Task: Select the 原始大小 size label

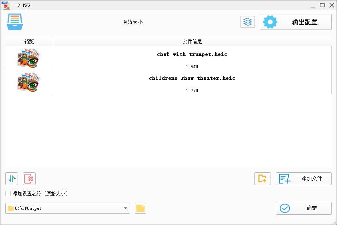Action: pyautogui.click(x=132, y=22)
